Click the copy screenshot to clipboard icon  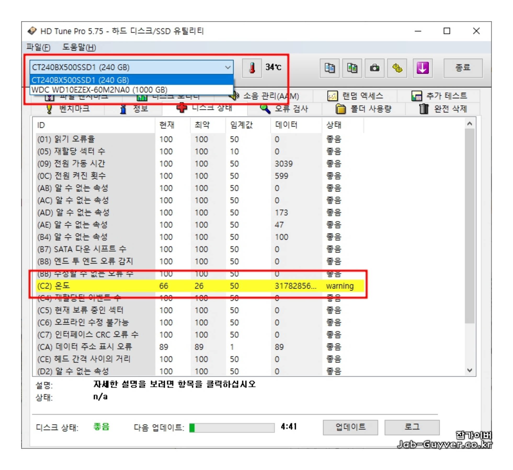(x=352, y=68)
